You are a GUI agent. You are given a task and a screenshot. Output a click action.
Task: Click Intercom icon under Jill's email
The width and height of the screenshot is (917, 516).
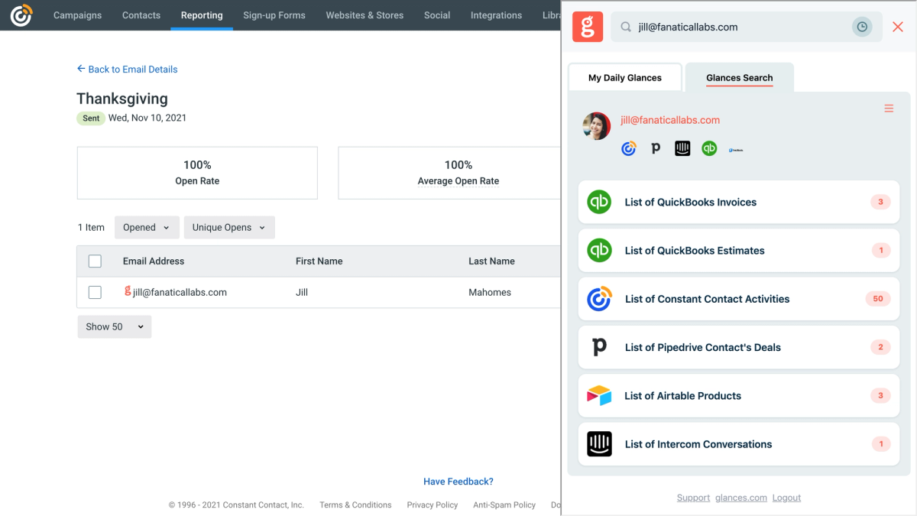point(682,149)
